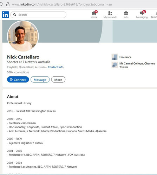Open My Network people icon

[x=110, y=13]
